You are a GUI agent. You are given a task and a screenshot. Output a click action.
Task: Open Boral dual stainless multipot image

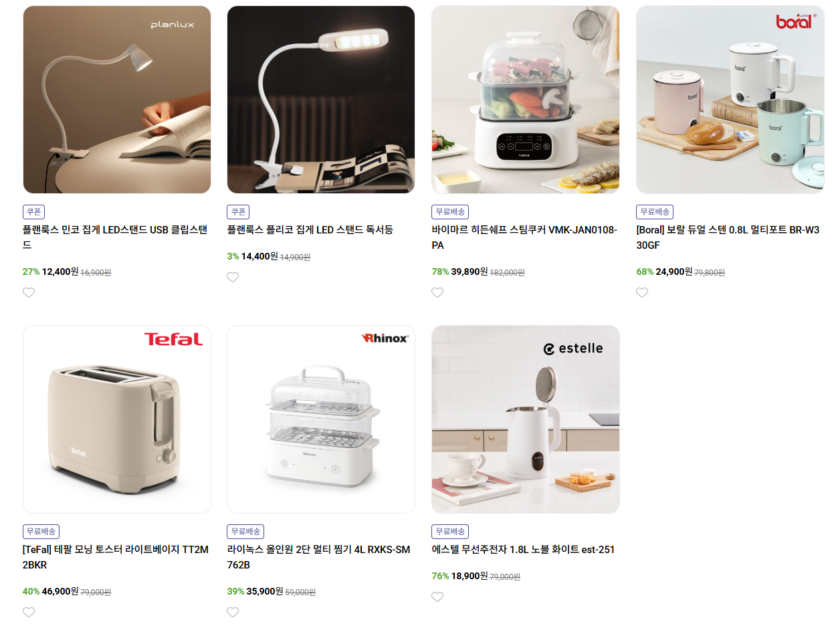730,100
